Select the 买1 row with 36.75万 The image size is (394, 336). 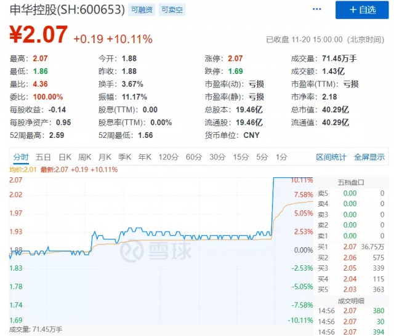click(351, 247)
